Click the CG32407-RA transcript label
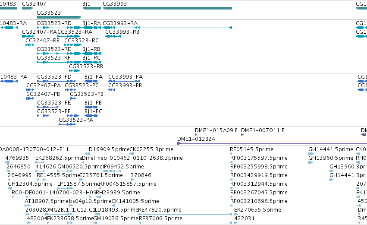The height and width of the screenshot is (225, 367). pyautogui.click(x=40, y=32)
